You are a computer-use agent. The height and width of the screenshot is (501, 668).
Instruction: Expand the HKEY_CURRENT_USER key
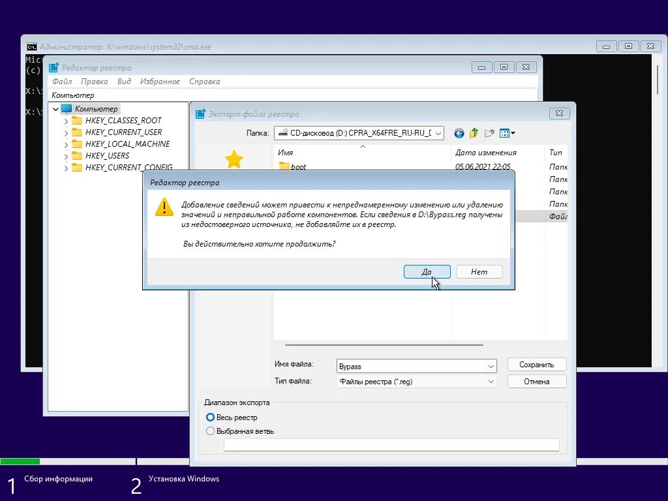click(x=66, y=132)
